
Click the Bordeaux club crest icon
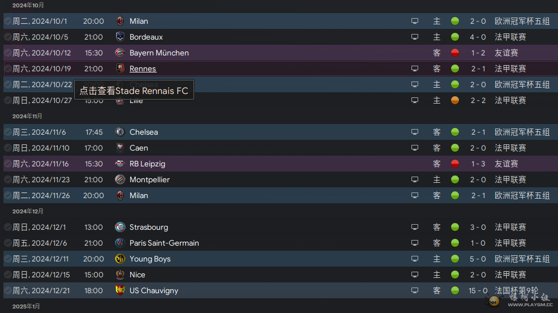pos(121,37)
